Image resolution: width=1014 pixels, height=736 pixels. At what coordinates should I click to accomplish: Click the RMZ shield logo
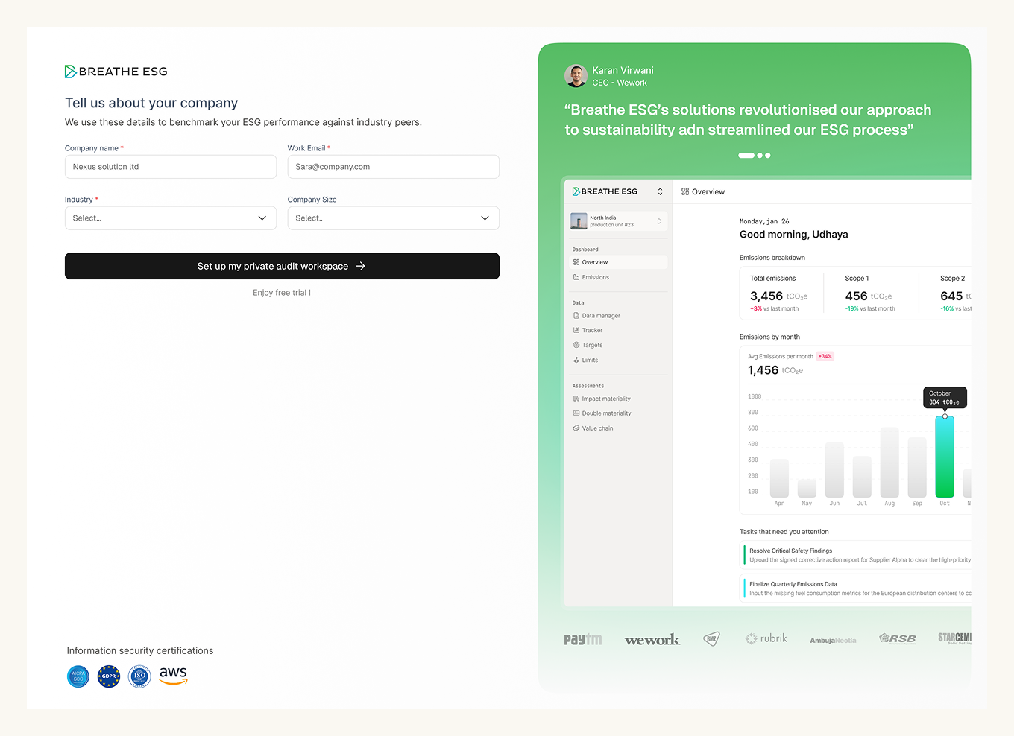[x=712, y=638]
